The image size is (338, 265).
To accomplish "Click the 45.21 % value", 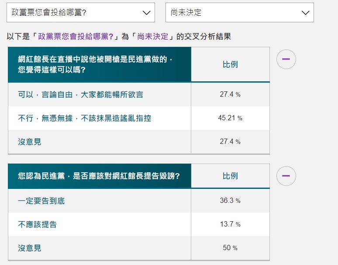I will click(x=230, y=118).
